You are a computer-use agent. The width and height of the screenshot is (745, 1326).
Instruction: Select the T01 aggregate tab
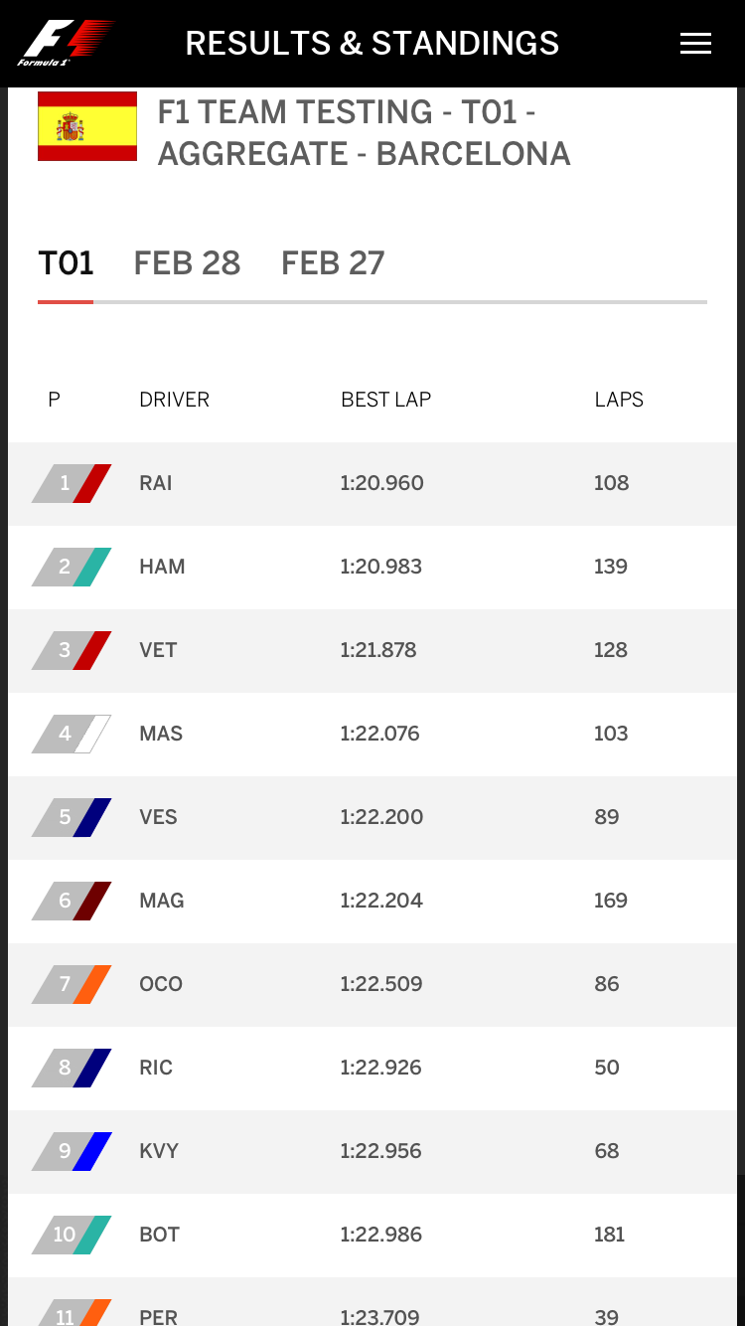point(66,263)
